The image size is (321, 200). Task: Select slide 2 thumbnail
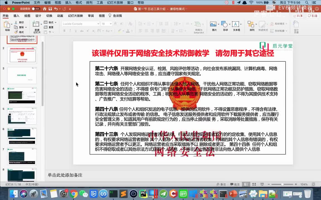(x=22, y=55)
